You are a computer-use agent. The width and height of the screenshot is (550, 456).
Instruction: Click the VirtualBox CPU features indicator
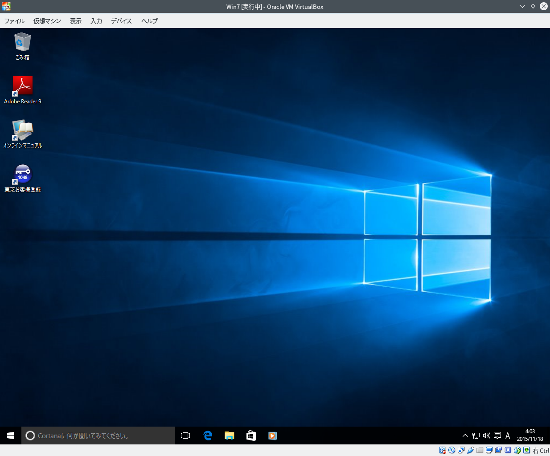[x=508, y=450]
